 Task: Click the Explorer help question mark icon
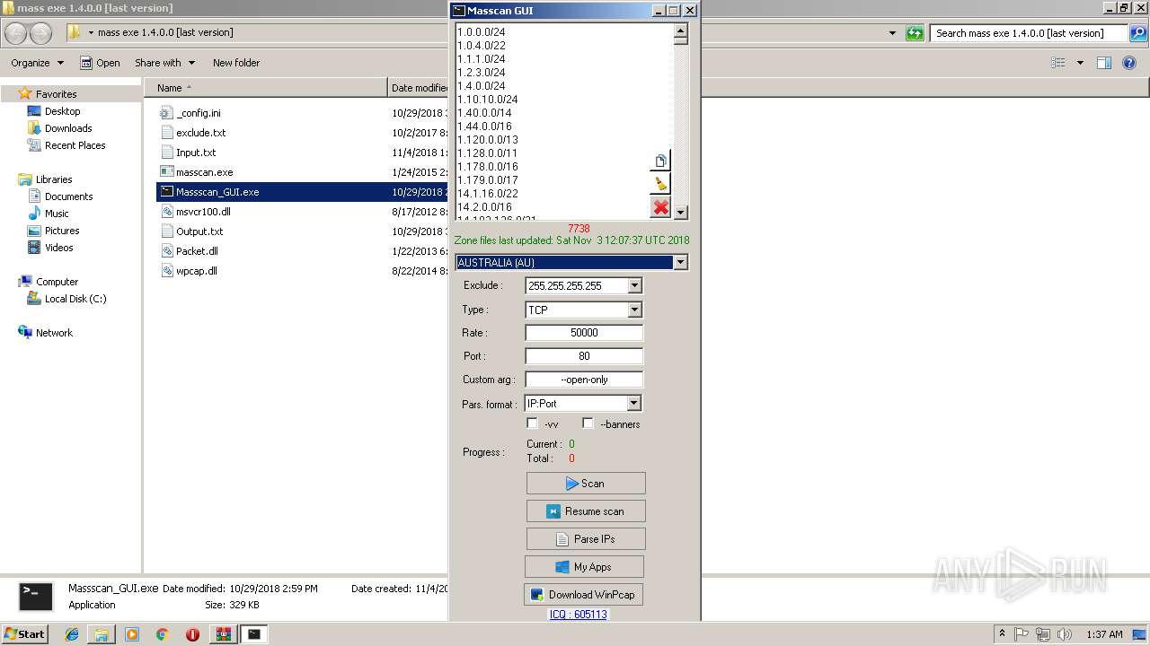point(1131,63)
